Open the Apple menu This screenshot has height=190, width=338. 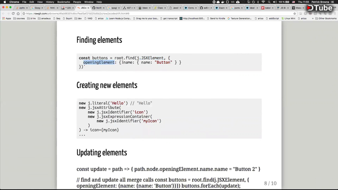click(5, 2)
